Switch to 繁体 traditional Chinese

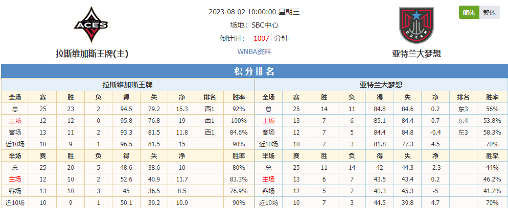tap(489, 13)
